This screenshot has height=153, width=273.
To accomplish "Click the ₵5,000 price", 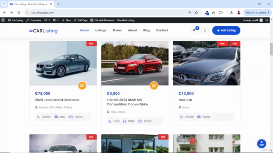I will (x=113, y=93).
